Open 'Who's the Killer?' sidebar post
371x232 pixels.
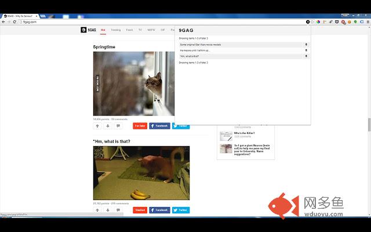(x=245, y=133)
